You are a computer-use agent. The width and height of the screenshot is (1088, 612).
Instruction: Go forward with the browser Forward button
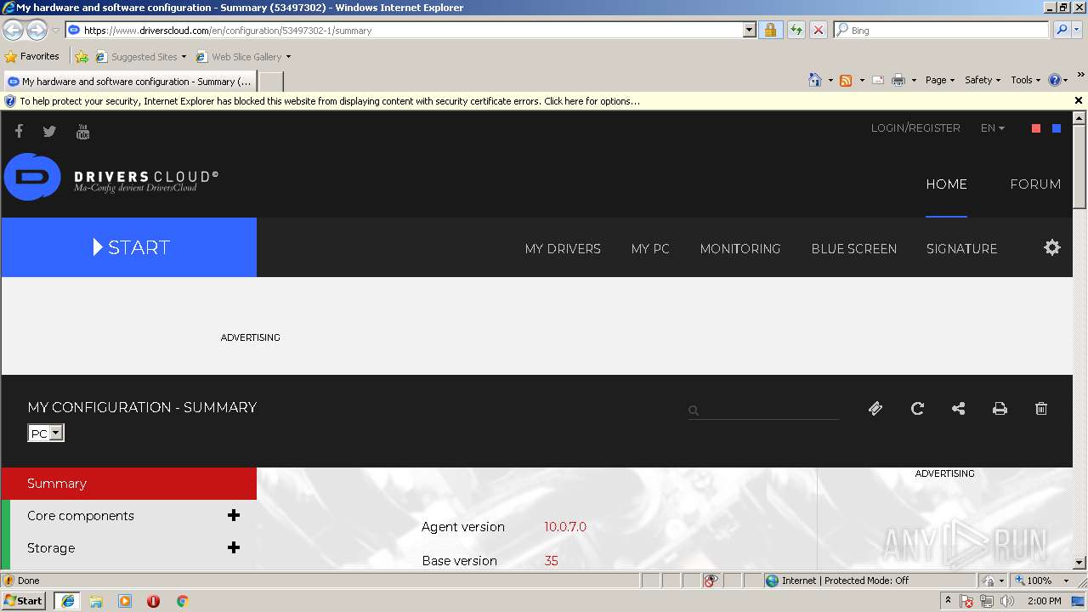click(37, 30)
